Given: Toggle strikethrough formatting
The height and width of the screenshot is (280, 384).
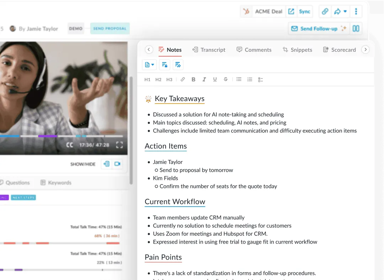Looking at the screenshot, I should point(225,79).
